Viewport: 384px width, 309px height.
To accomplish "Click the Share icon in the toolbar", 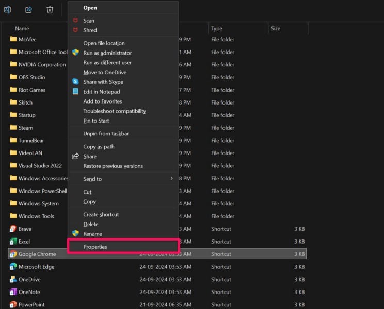I will tap(29, 10).
